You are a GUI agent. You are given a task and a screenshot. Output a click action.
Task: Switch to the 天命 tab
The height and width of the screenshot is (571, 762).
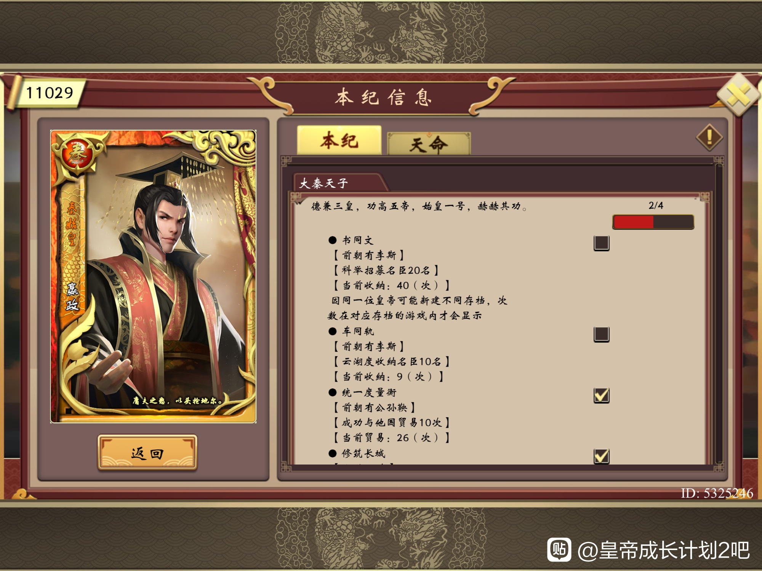(x=429, y=144)
